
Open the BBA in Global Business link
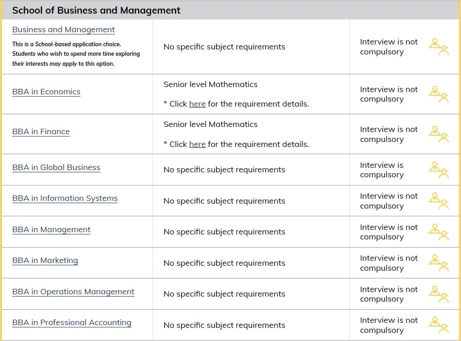tap(56, 168)
